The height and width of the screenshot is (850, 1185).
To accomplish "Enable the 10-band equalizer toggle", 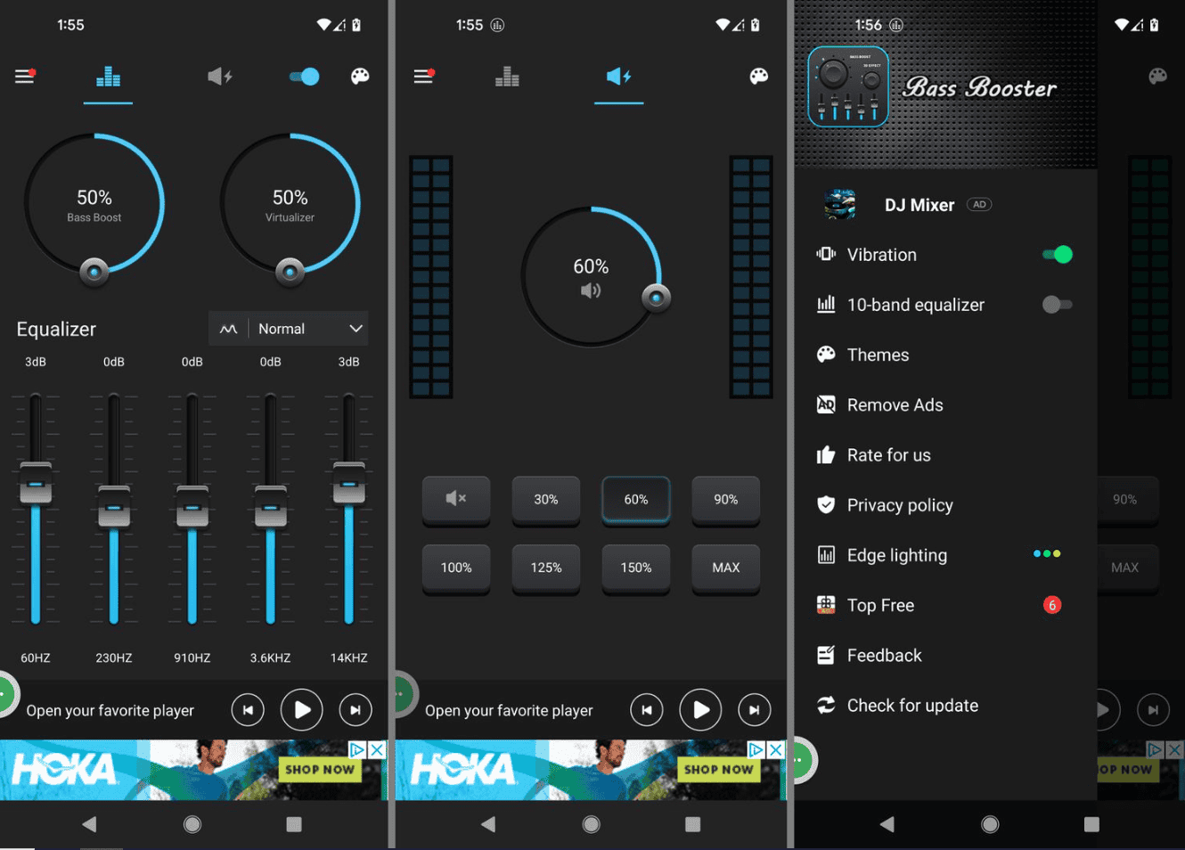I will (x=1058, y=305).
